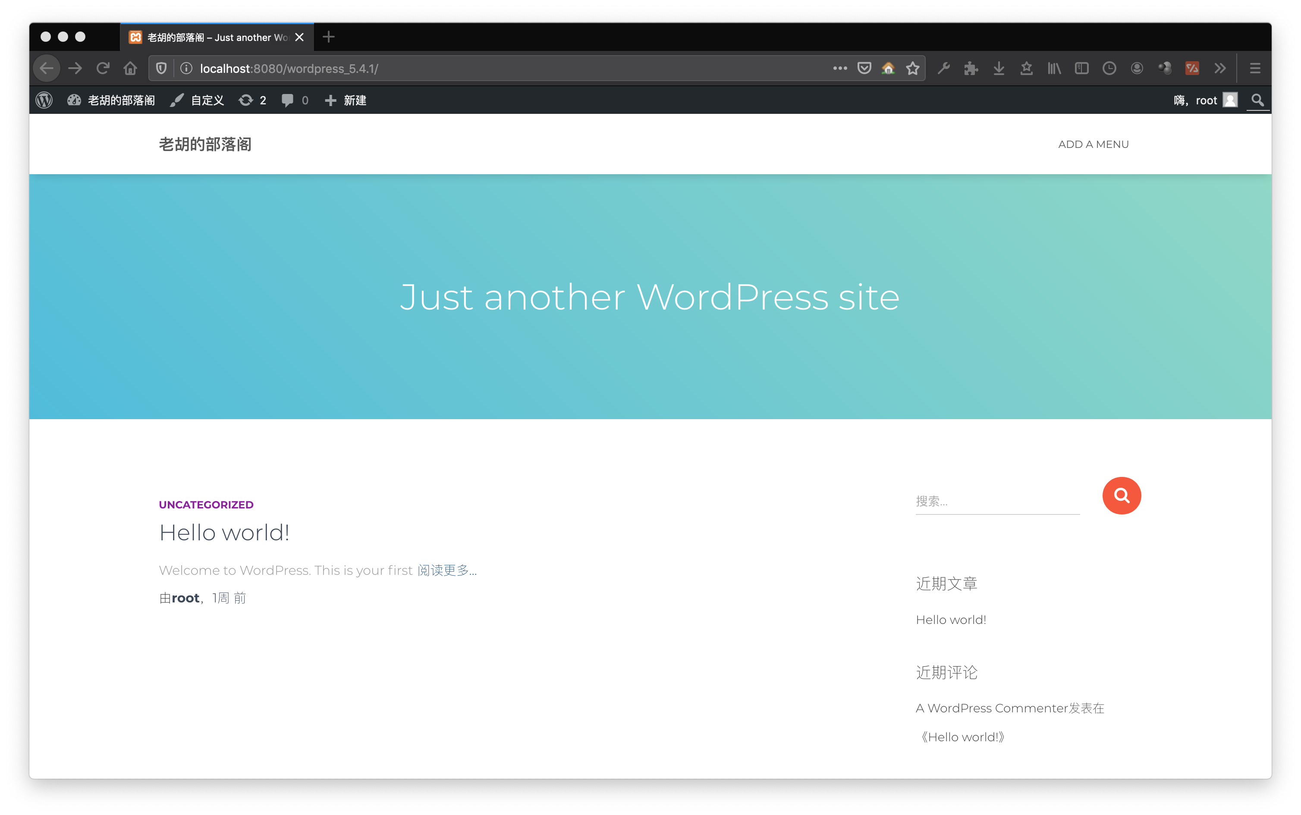Open Hello world! under 近期文章

pyautogui.click(x=951, y=620)
